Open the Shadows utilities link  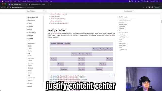[30, 68]
